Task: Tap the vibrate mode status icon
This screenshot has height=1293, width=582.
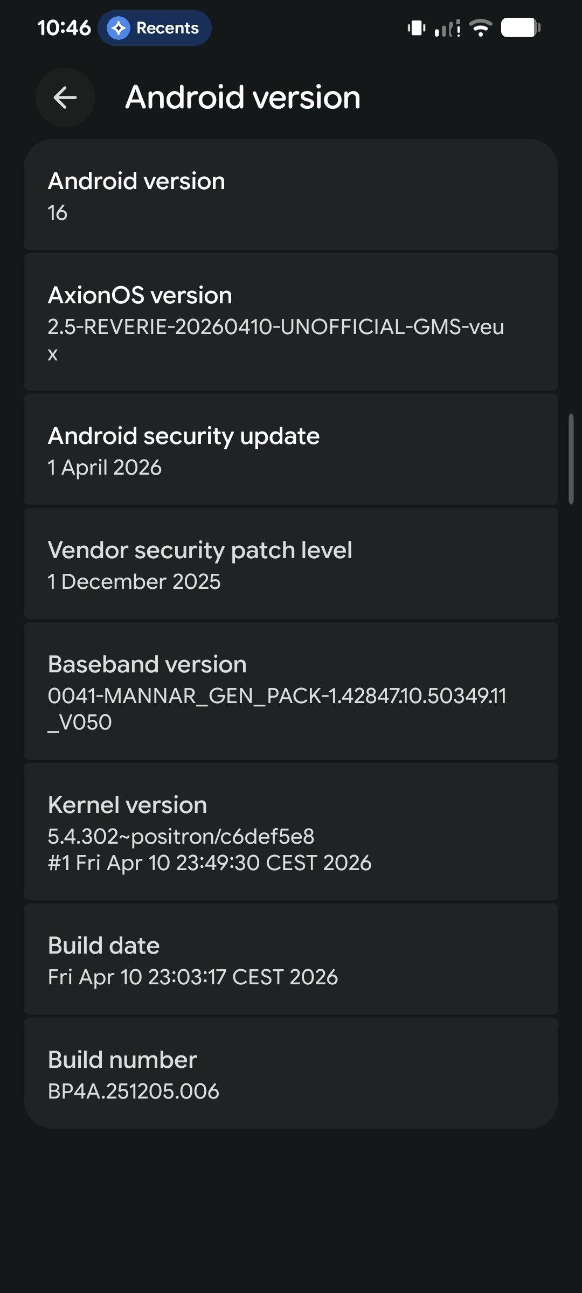Action: coord(417,28)
